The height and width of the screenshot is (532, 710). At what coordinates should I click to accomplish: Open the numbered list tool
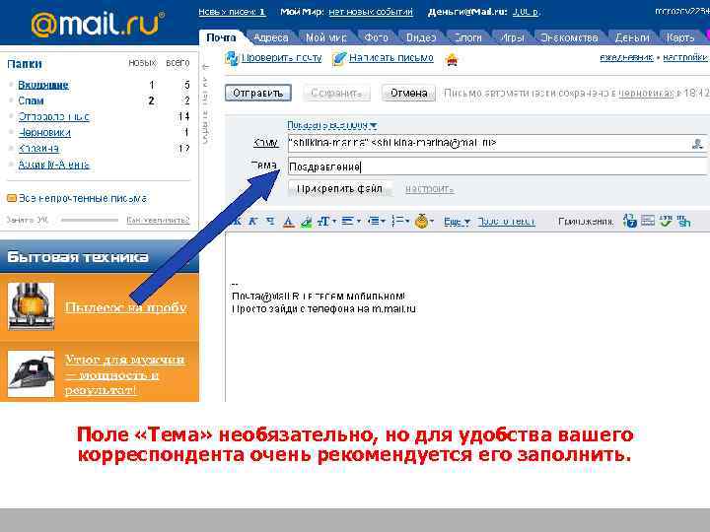(397, 221)
